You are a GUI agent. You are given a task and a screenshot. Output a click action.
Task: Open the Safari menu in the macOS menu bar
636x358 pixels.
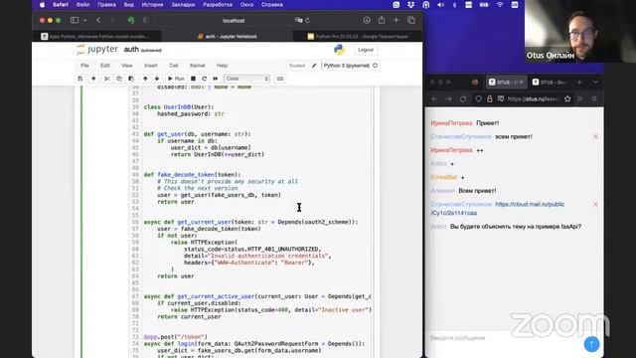click(61, 4)
